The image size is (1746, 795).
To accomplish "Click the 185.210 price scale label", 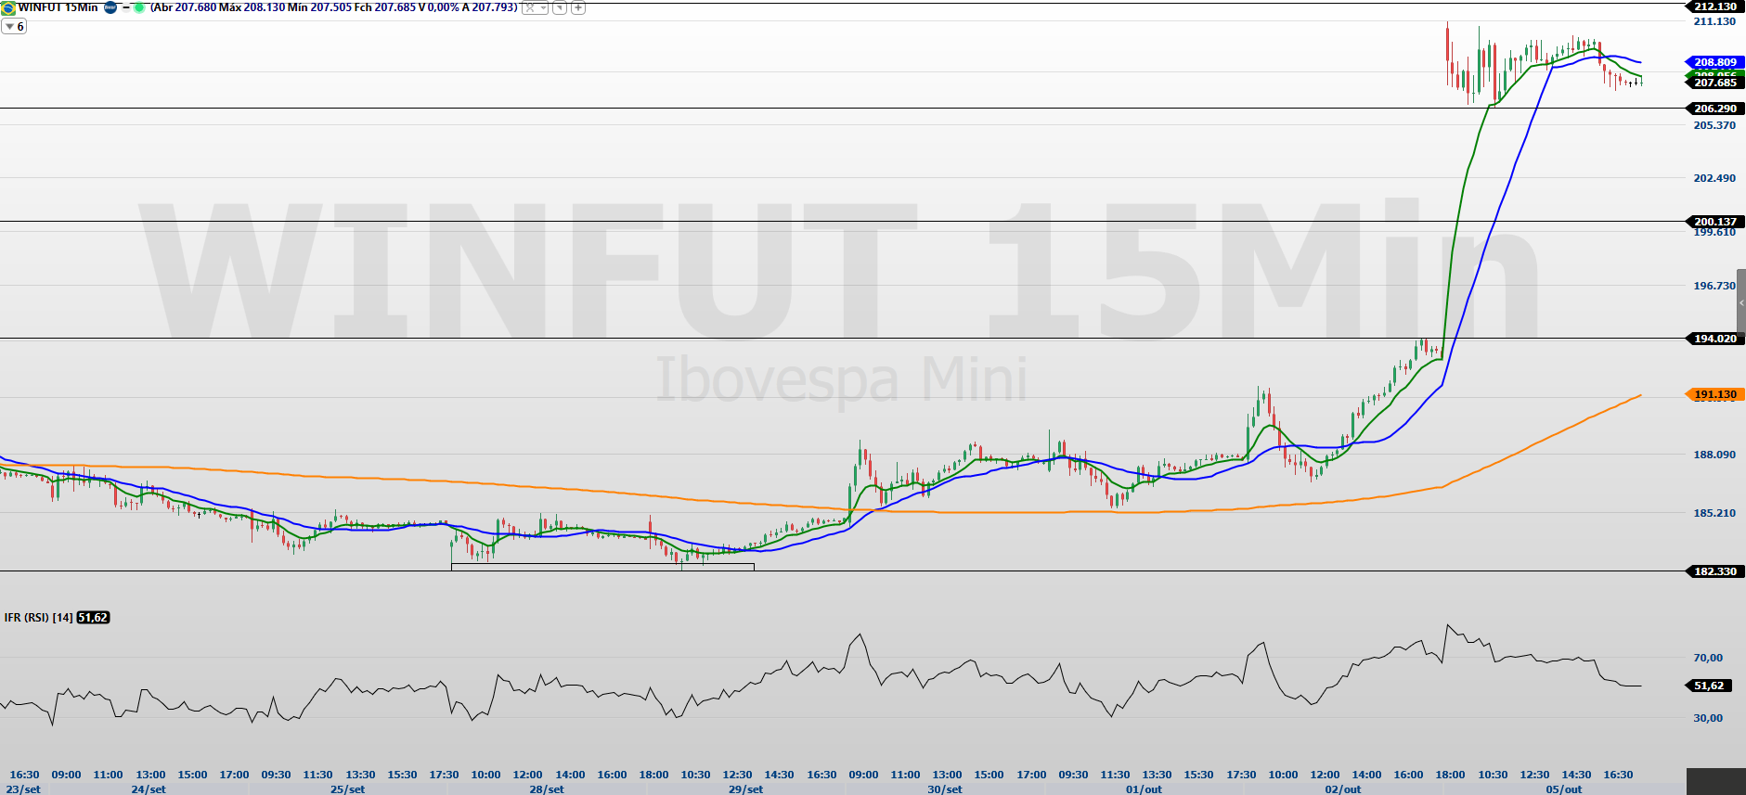I will [x=1714, y=513].
